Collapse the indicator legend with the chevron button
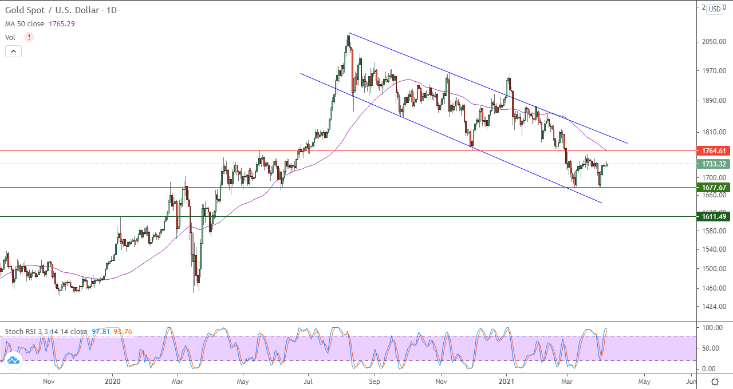Image resolution: width=733 pixels, height=389 pixels. point(13,51)
